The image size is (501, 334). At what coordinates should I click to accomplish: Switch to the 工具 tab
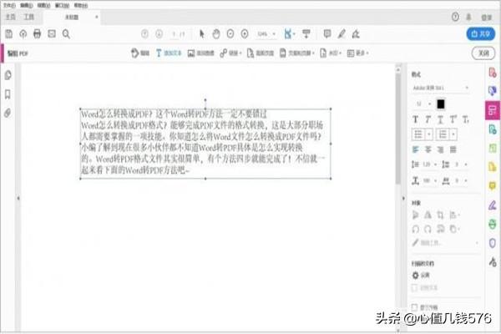click(30, 16)
